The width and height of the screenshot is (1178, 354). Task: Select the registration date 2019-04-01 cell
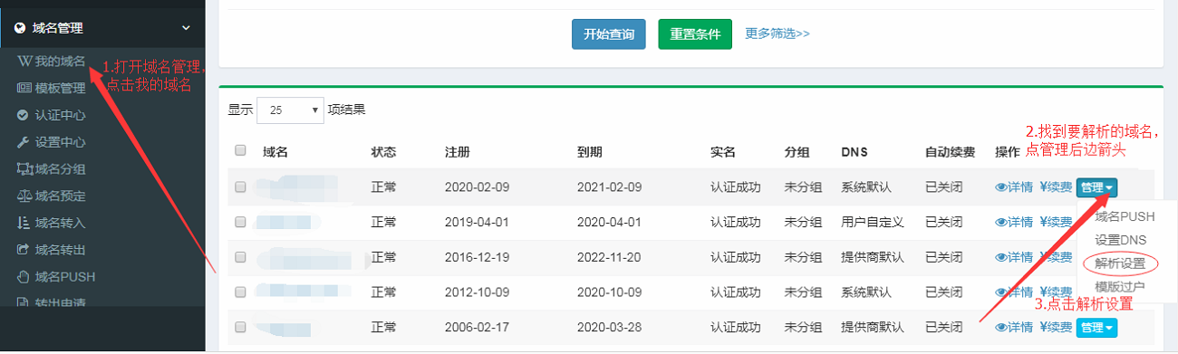pyautogui.click(x=477, y=222)
